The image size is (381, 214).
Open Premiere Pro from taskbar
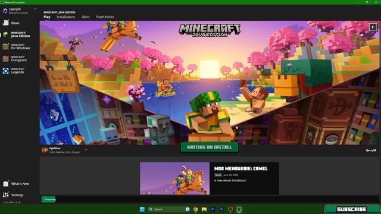[213, 209]
